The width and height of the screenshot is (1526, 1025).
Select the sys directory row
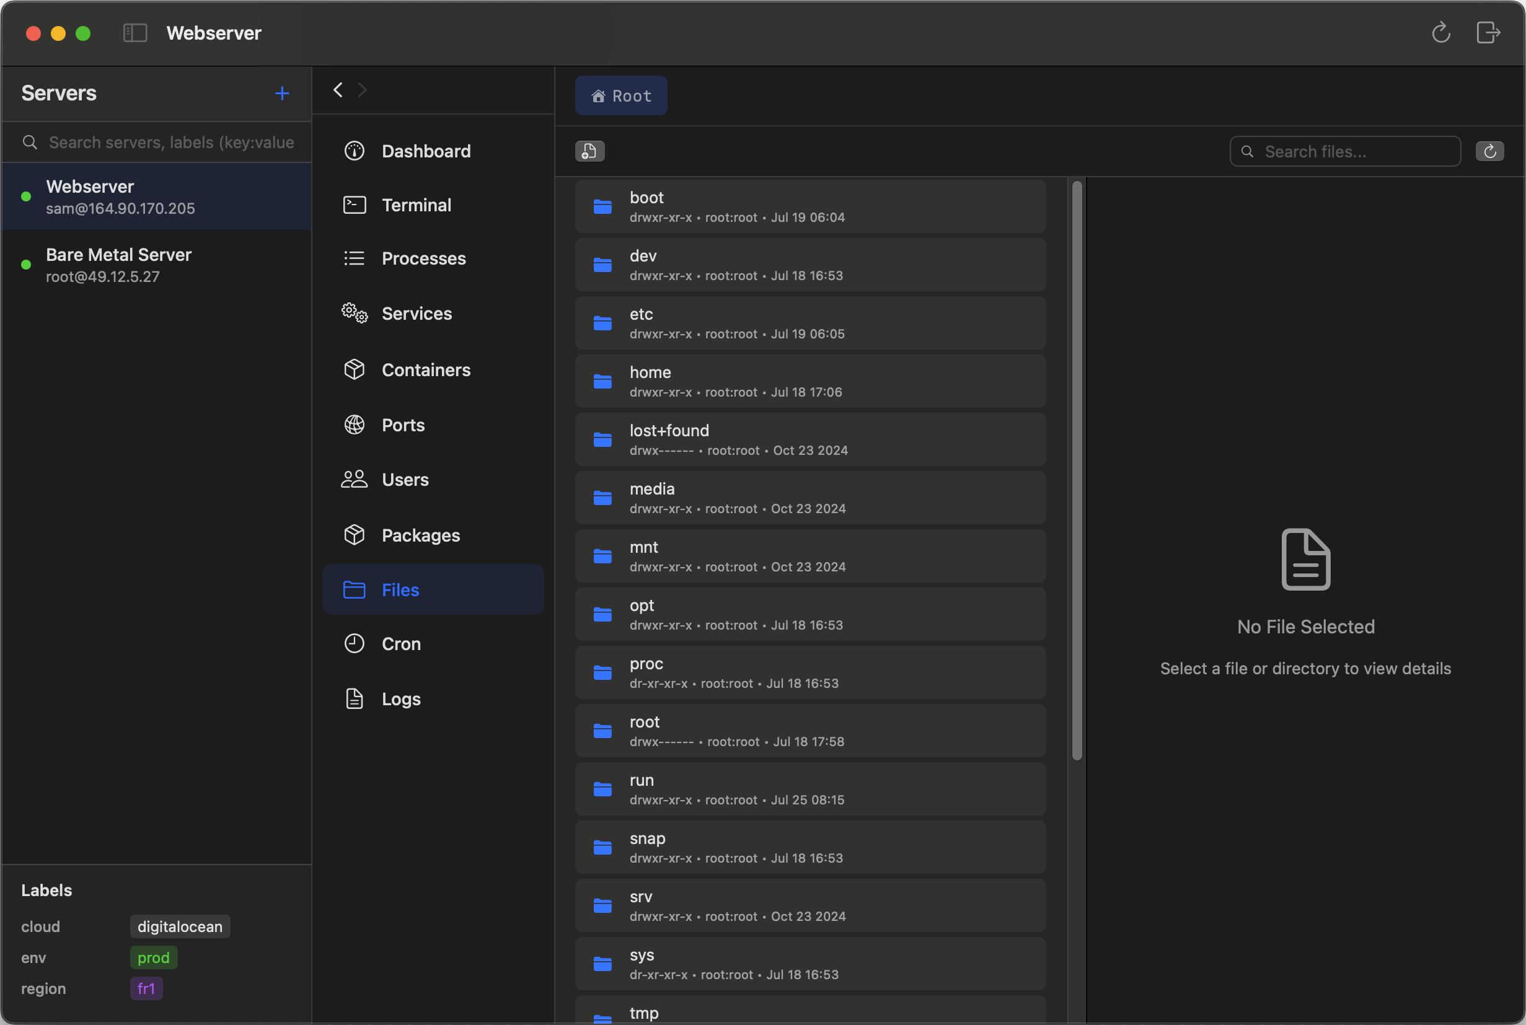[x=810, y=964]
